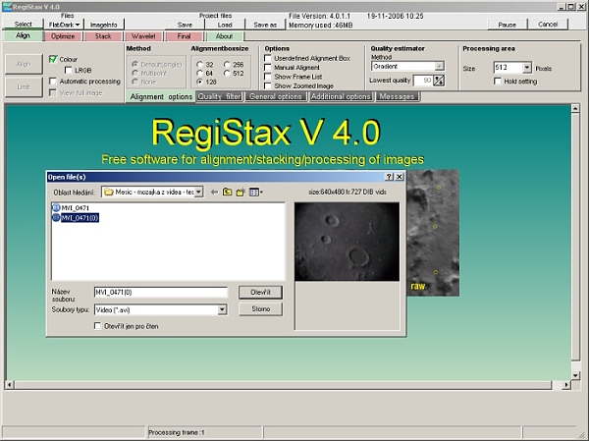Viewport: 589px width, 441px height.
Task: Check Userdefined Alignment Box option
Action: point(268,58)
